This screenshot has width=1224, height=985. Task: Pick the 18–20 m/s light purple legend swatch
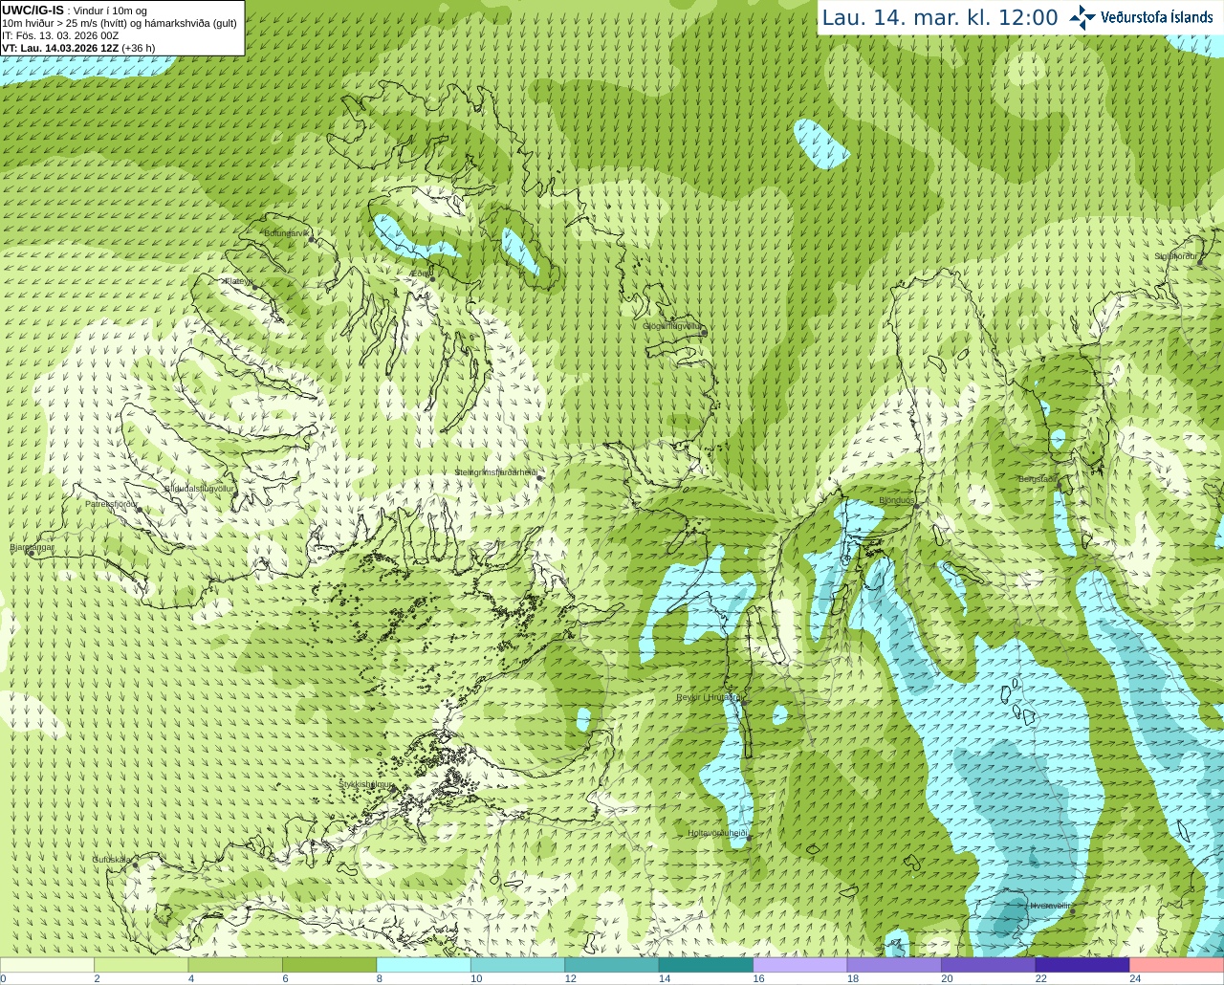pos(894,965)
